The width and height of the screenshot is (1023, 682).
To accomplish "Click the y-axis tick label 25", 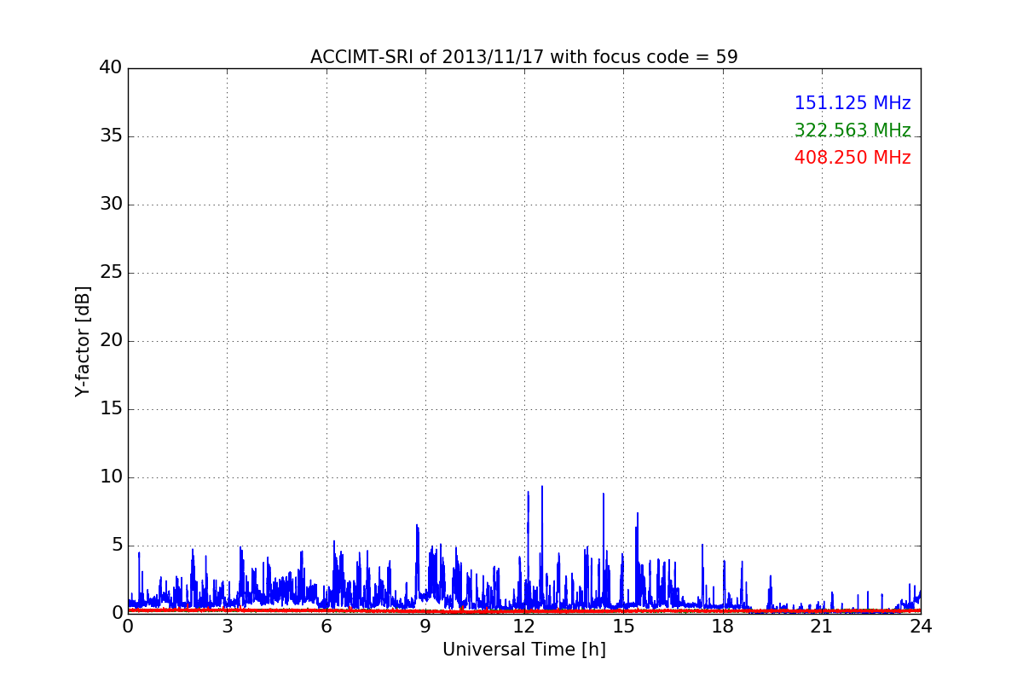I will (111, 273).
